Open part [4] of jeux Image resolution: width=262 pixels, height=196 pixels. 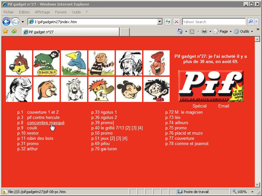pyautogui.click(x=125, y=138)
